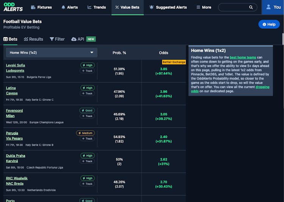Open the Milan team link
Screen dimensions: 284x202
(10, 116)
